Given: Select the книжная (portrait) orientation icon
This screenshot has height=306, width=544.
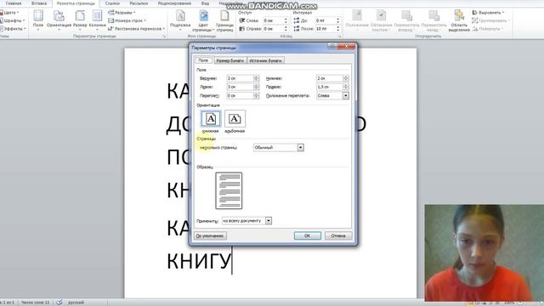Looking at the screenshot, I should 211,119.
